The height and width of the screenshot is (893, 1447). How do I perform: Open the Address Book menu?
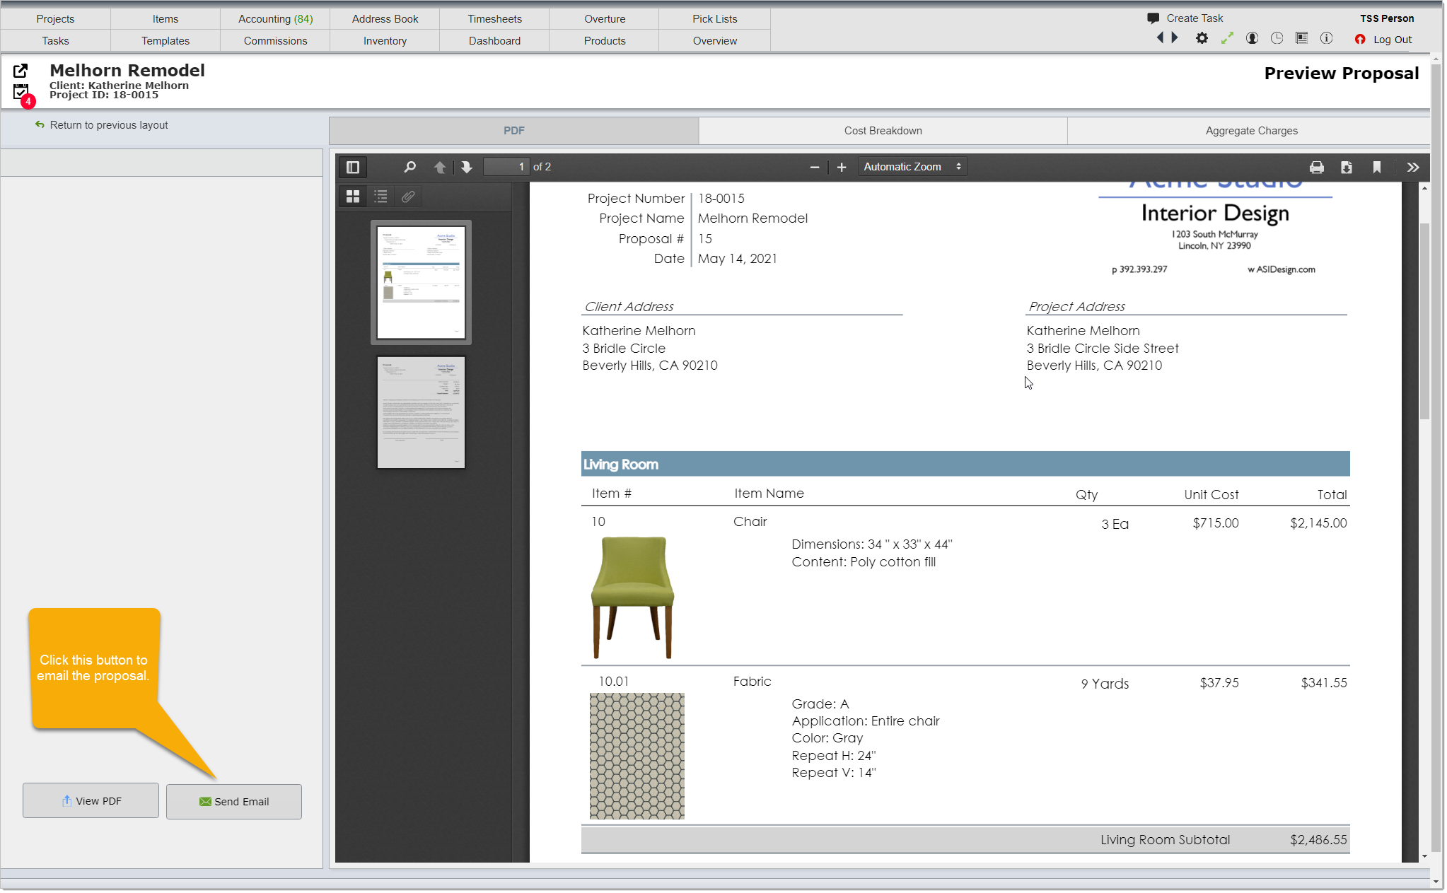point(385,19)
